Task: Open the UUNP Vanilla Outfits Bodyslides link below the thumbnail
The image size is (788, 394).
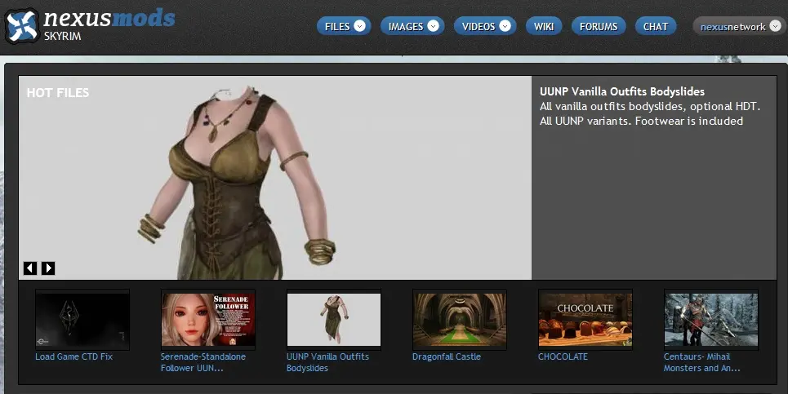Action: pos(327,362)
